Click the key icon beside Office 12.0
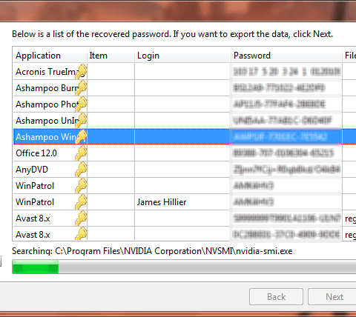The height and width of the screenshot is (317, 356). tap(81, 153)
